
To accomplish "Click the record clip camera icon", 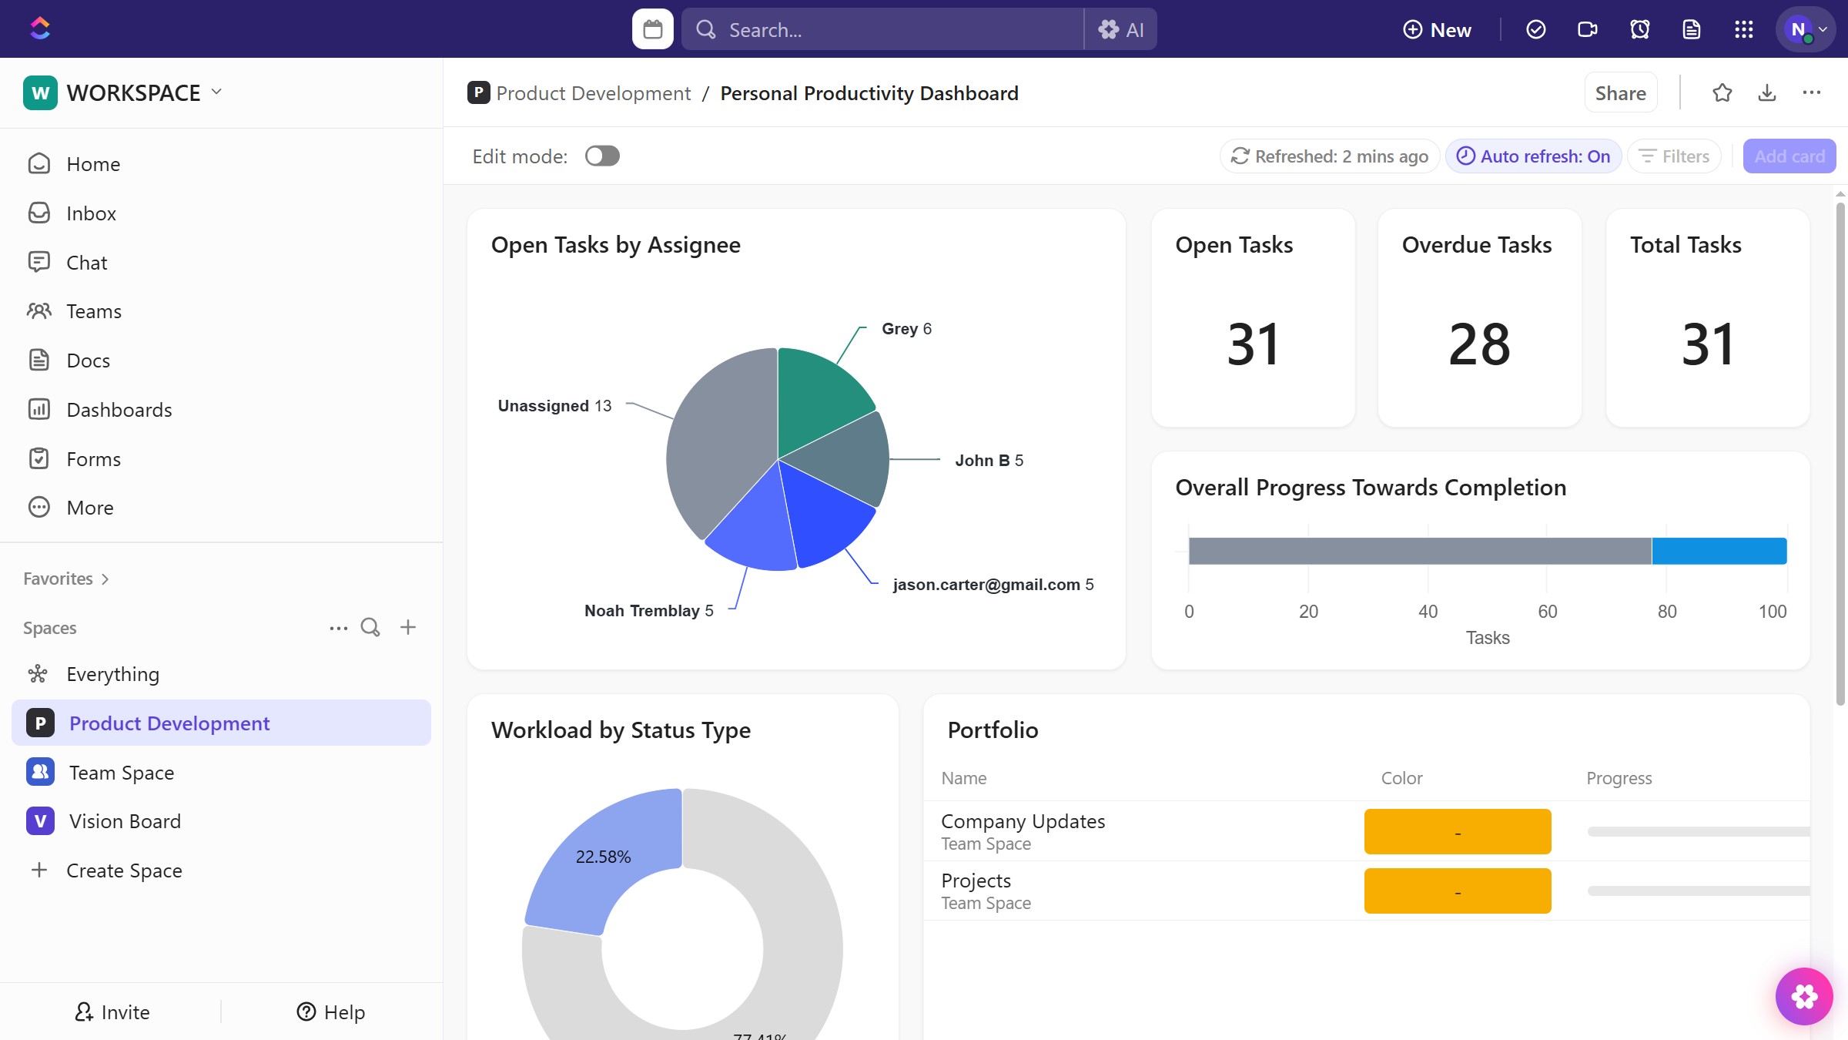I will click(1587, 29).
